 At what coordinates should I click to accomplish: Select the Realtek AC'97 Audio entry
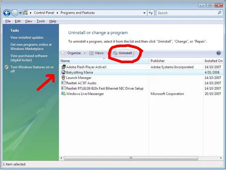click(141, 83)
